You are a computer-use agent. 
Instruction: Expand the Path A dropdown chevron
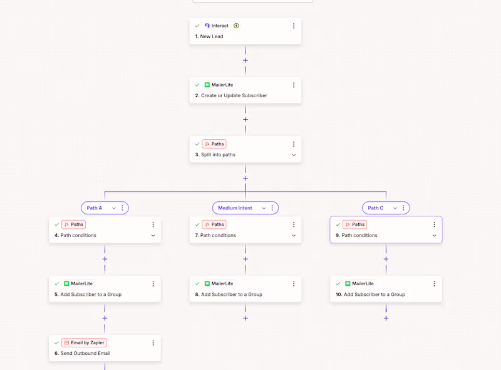coord(114,208)
